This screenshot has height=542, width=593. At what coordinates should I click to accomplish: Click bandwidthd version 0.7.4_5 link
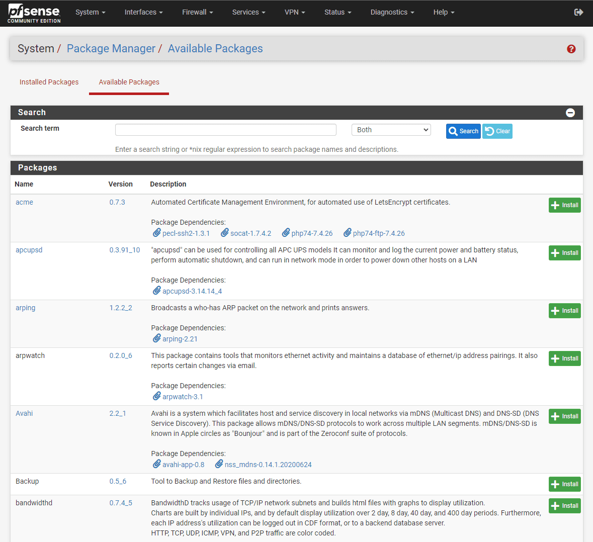[x=121, y=503]
